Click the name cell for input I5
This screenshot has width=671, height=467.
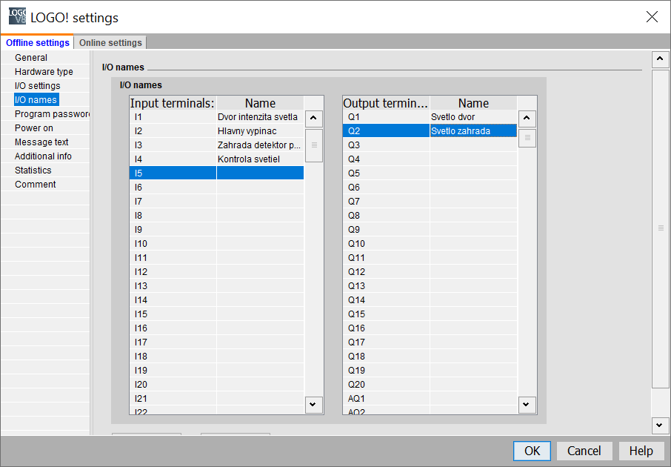click(x=260, y=173)
